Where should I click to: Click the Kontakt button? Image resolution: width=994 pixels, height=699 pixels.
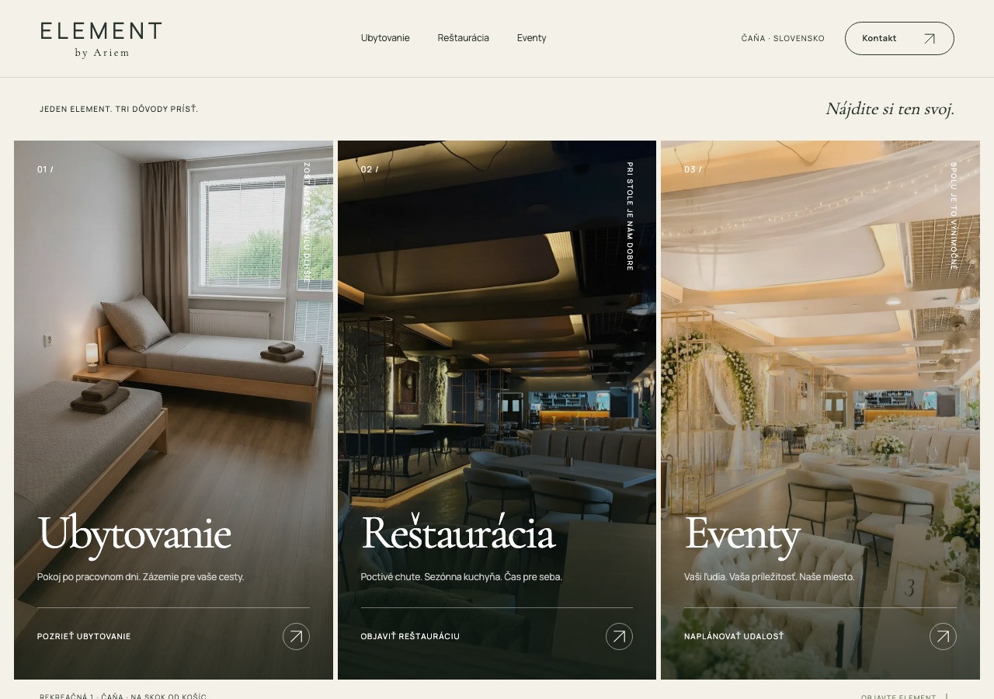(899, 38)
